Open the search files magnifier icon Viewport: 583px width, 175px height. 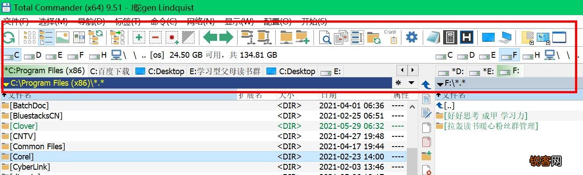[325, 37]
